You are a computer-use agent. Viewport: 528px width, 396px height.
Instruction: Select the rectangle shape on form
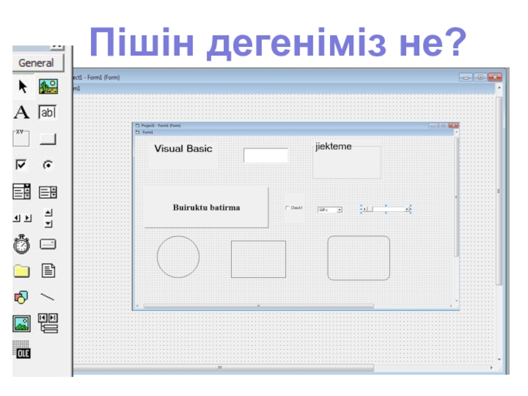pos(258,259)
